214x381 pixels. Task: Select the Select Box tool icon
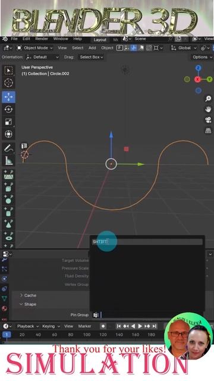pyautogui.click(x=8, y=70)
